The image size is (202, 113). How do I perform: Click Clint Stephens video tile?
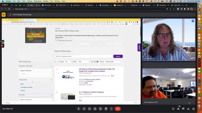click(169, 83)
